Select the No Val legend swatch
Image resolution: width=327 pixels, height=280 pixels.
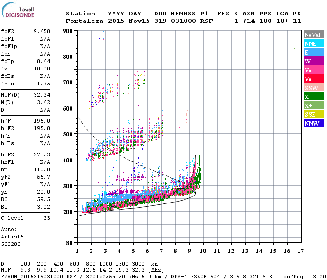314,35
